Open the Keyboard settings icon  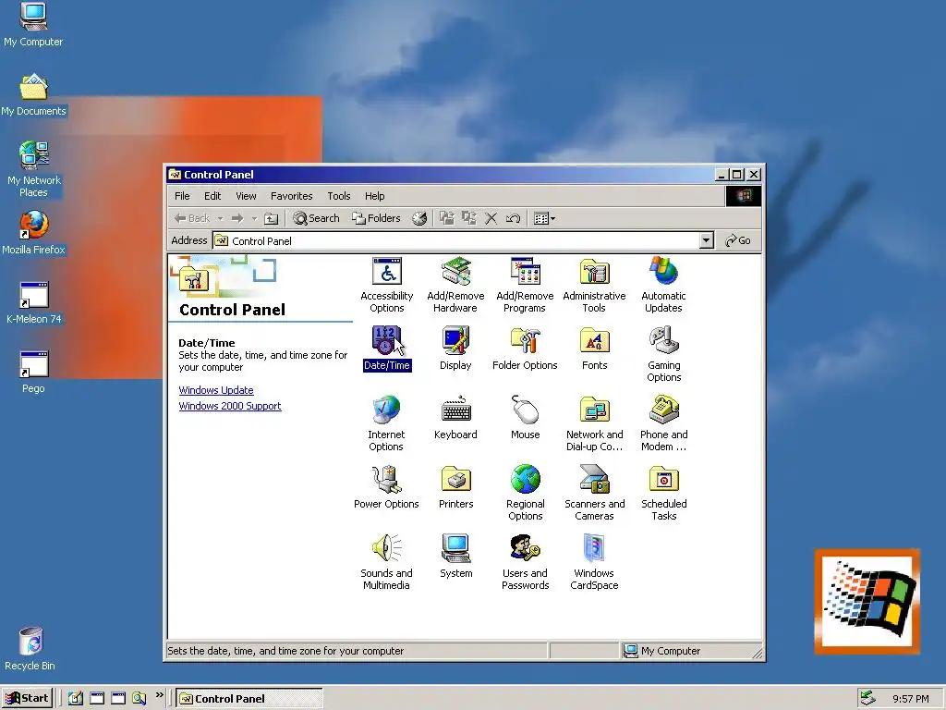(x=455, y=418)
